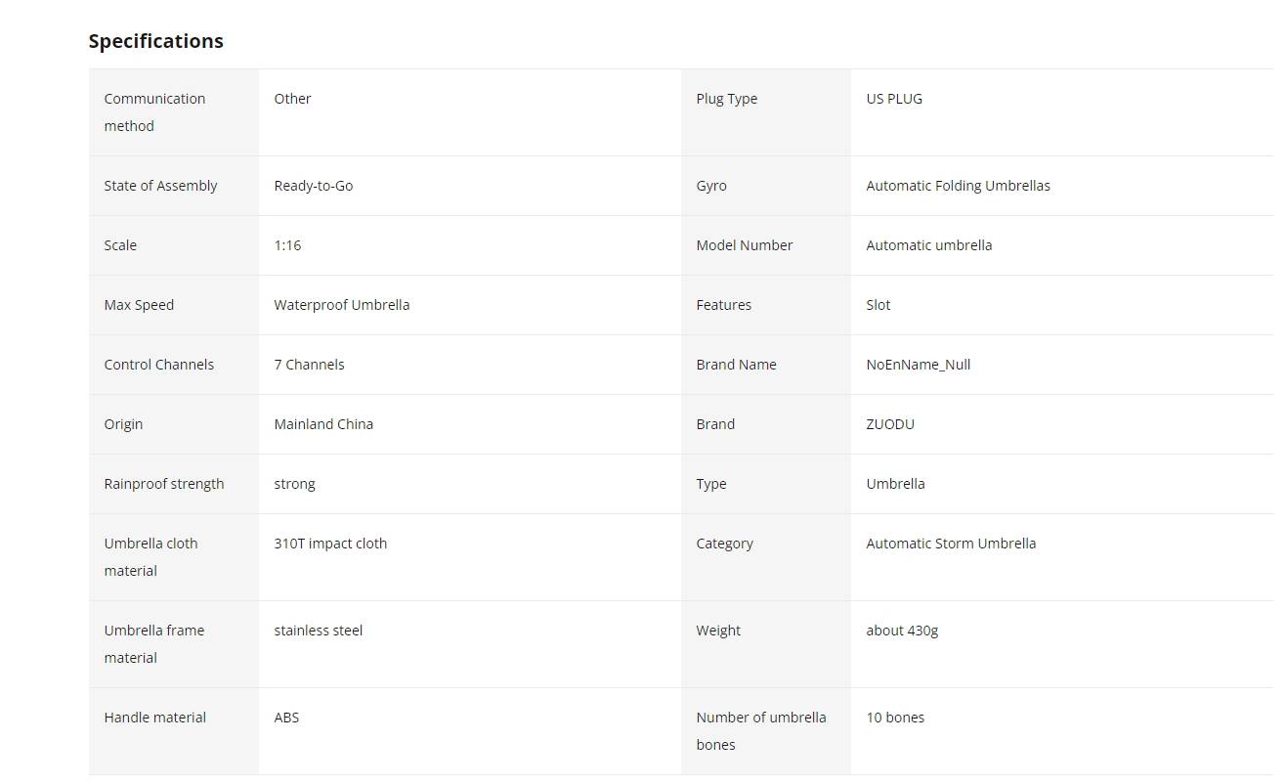Select the Automatic Storm Umbrella category value

pyautogui.click(x=951, y=544)
